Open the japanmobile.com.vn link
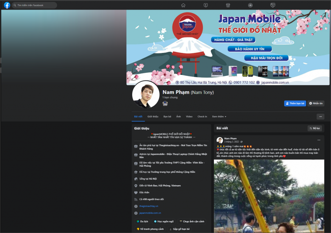Viewport: 331px width, 233px height. pyautogui.click(x=150, y=213)
